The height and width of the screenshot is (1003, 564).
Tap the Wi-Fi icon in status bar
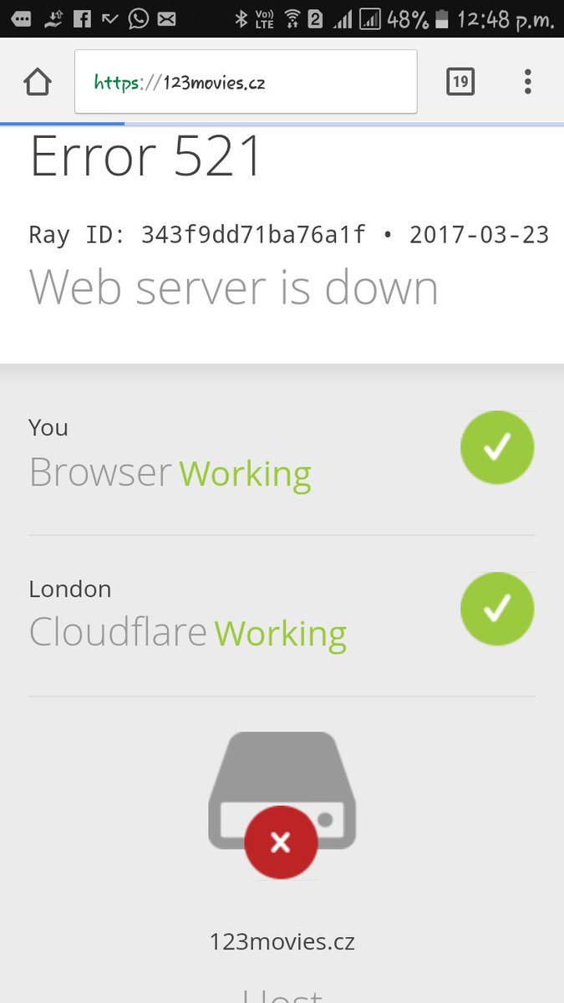pyautogui.click(x=292, y=18)
